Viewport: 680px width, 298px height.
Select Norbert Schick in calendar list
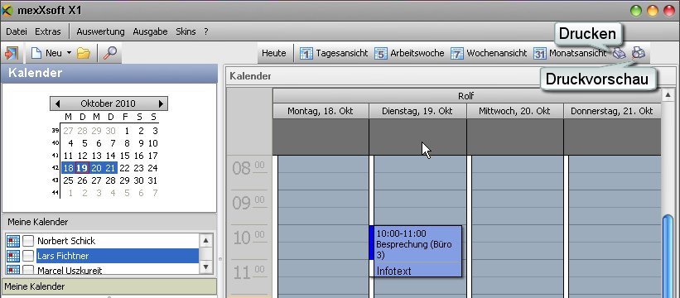pos(66,241)
